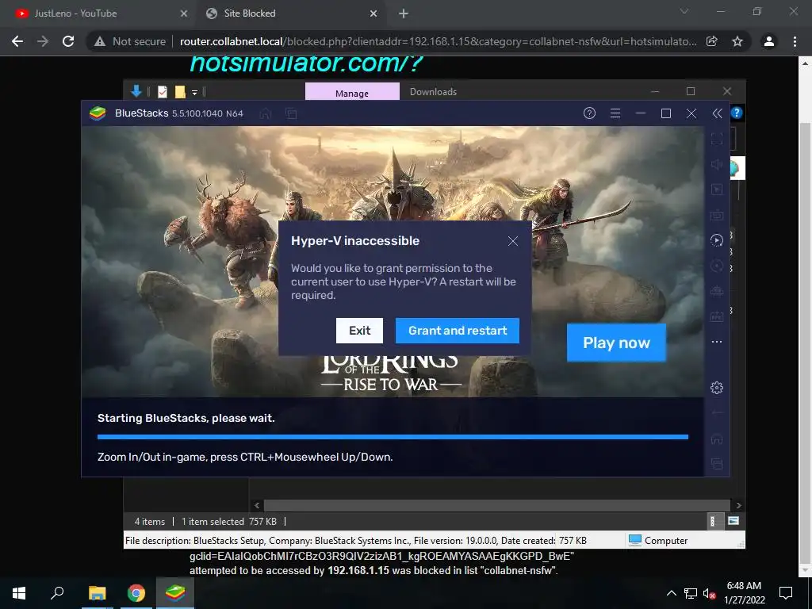Click the Downloads title in File Explorer

433,92
